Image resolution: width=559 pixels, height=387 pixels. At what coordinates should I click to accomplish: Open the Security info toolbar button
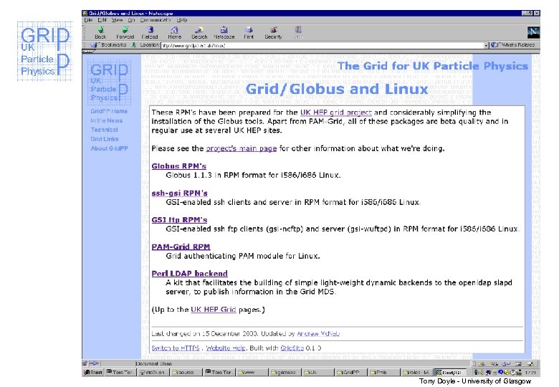click(x=273, y=32)
